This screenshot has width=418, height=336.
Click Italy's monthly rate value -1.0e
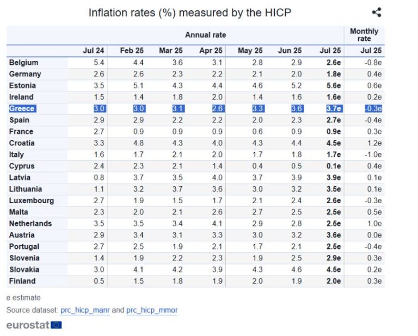coord(373,155)
